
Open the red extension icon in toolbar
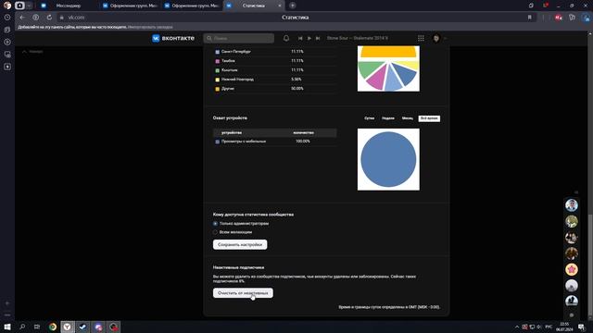(558, 18)
